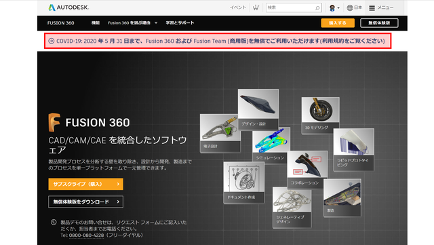
Task: Select the 日本 region link
Action: click(358, 7)
